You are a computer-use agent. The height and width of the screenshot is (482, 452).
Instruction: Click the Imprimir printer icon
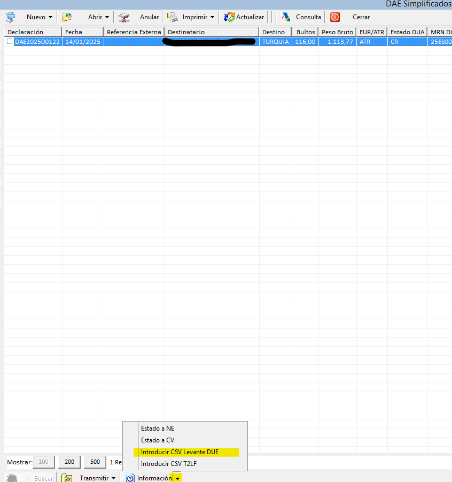pyautogui.click(x=173, y=17)
